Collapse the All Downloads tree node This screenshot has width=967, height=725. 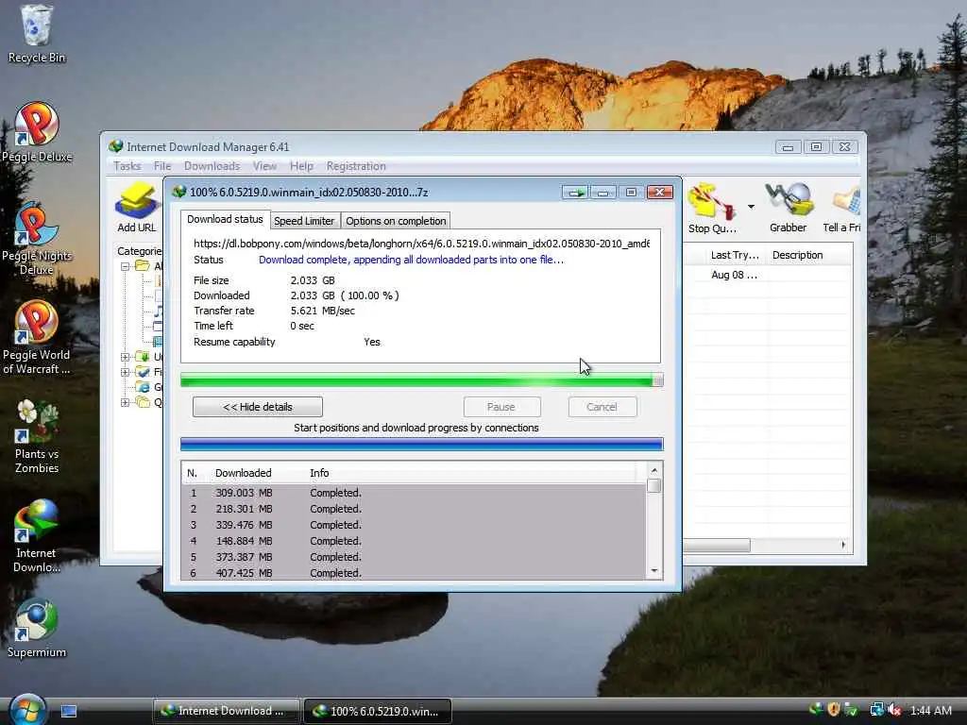[x=126, y=266]
